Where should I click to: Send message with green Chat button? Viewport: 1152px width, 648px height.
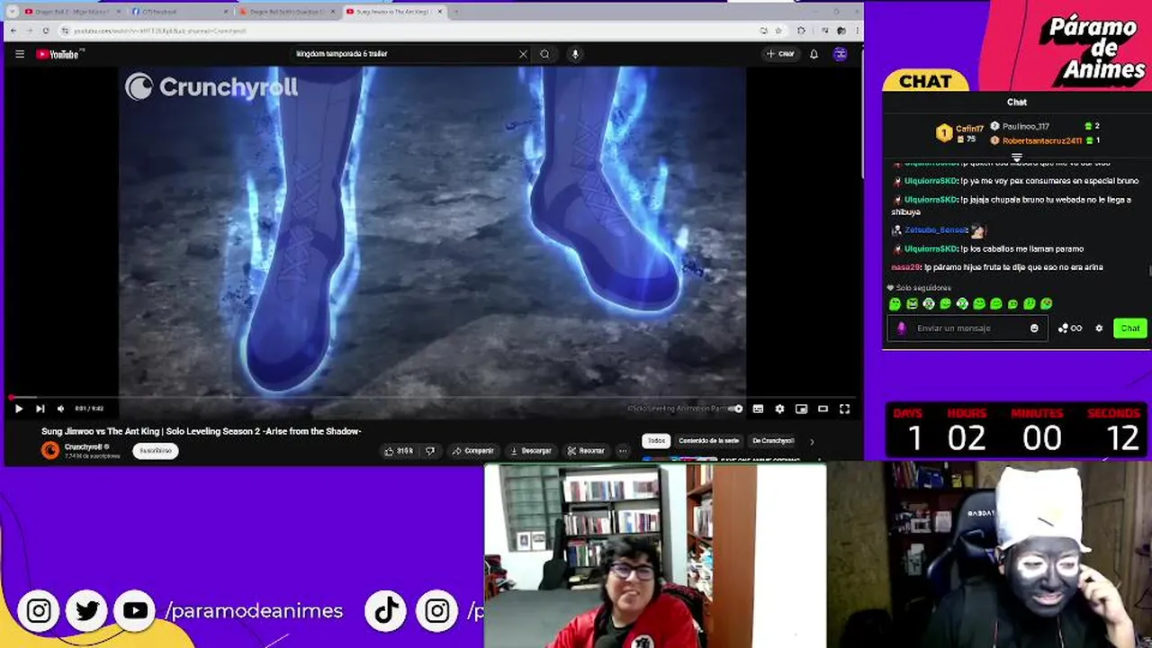(x=1129, y=328)
